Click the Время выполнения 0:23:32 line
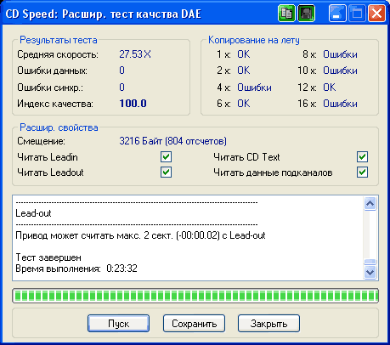This screenshot has height=345, width=390. (x=76, y=269)
